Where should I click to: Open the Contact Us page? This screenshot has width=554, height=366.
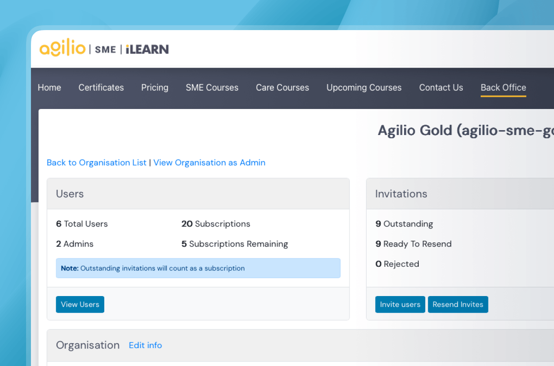point(441,87)
